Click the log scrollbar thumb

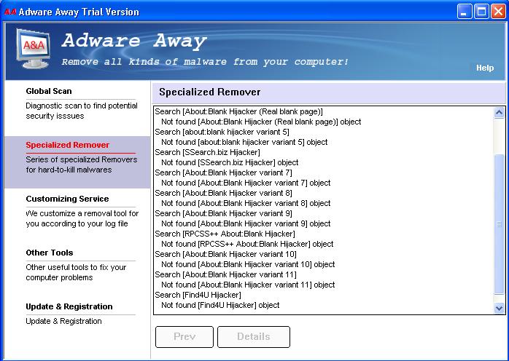[x=499, y=224]
